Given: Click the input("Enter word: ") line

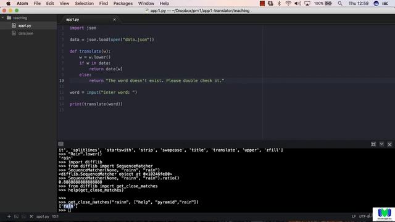Looking at the screenshot, I should click(x=103, y=92).
